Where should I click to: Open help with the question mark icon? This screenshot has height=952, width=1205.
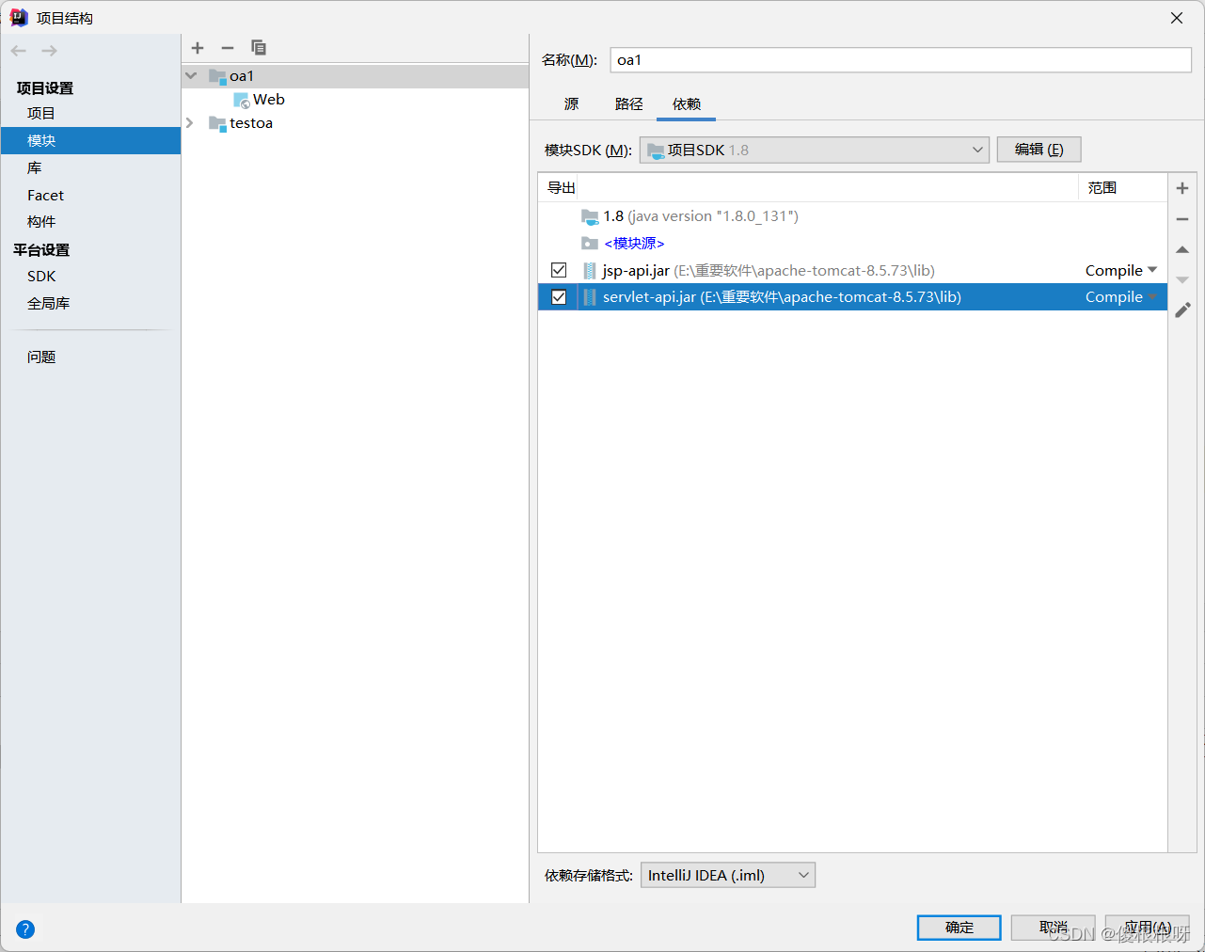point(25,929)
